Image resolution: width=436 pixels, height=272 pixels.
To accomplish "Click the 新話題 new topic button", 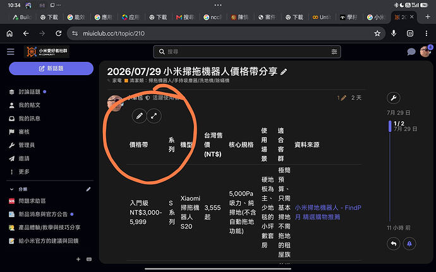I will (51, 68).
